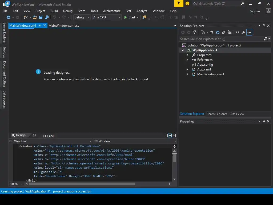Switch to Horizontal Split layout icon

point(170,135)
